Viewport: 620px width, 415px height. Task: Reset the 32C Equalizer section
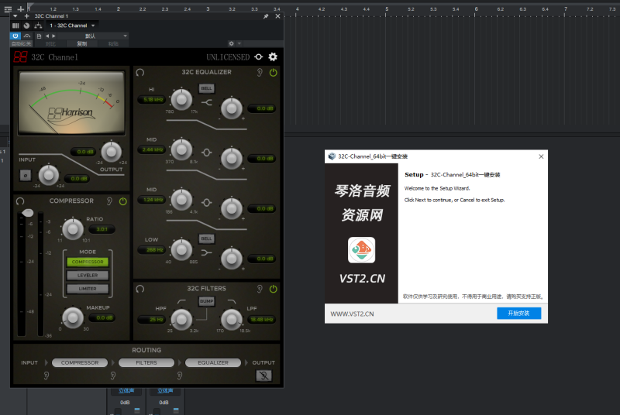coord(139,72)
